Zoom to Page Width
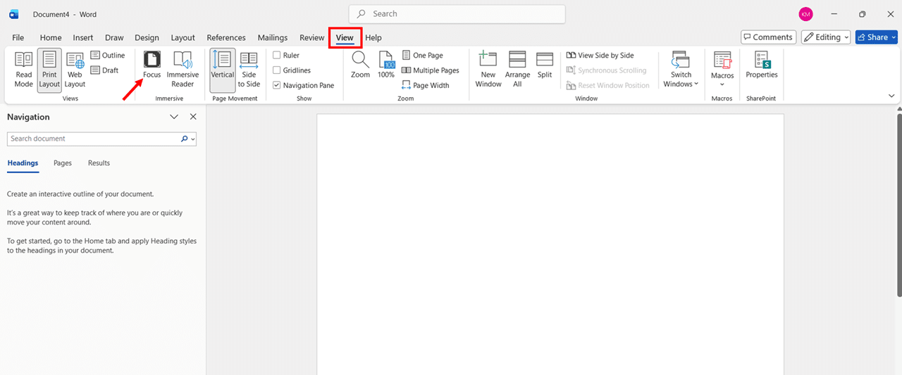Screen dimensions: 902x375 pos(425,85)
